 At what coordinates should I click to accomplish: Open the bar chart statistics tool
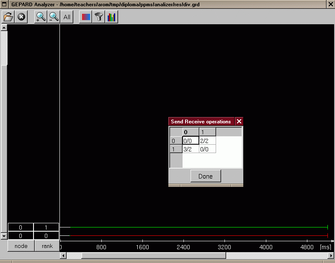[x=111, y=17]
